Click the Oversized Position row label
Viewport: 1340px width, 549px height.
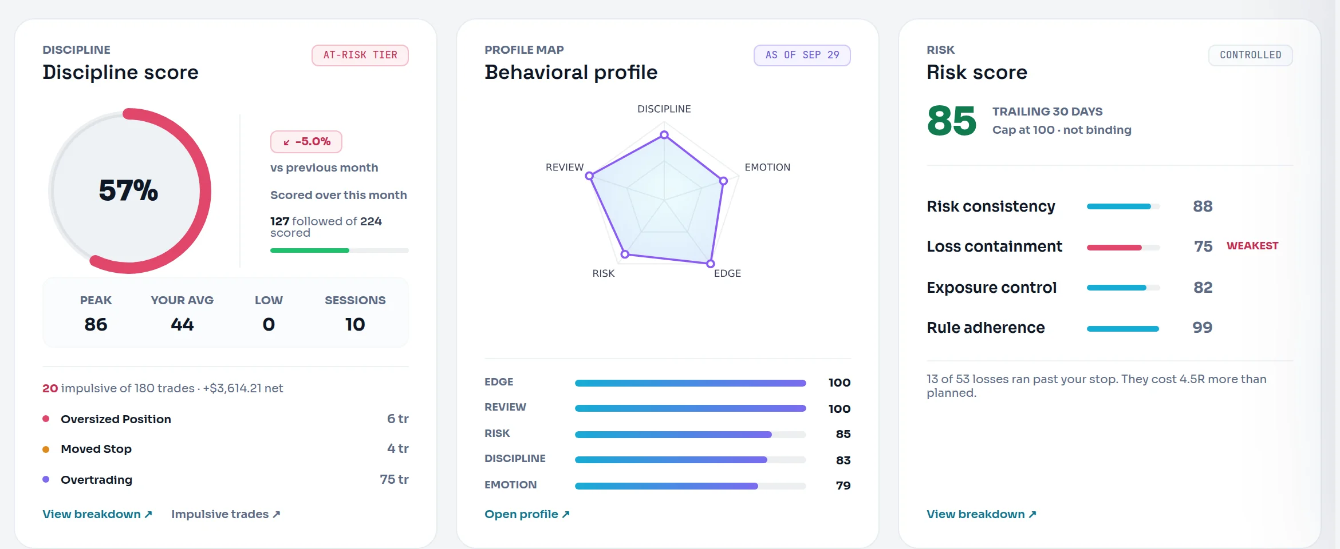coord(116,419)
